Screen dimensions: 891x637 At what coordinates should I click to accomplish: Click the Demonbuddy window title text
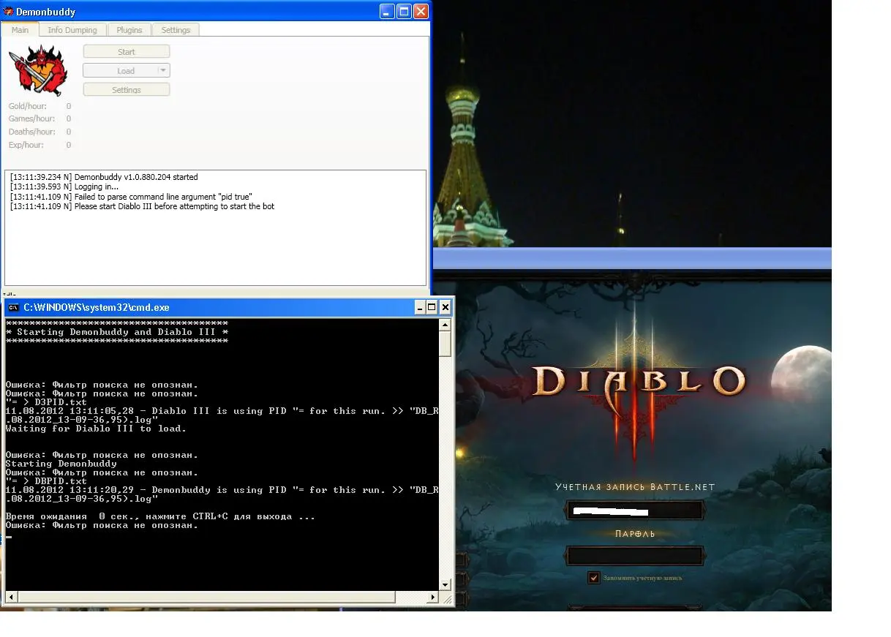[x=45, y=12]
